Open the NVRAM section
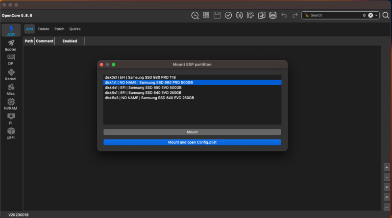Viewport: 392px width, 218px height. pyautogui.click(x=10, y=104)
